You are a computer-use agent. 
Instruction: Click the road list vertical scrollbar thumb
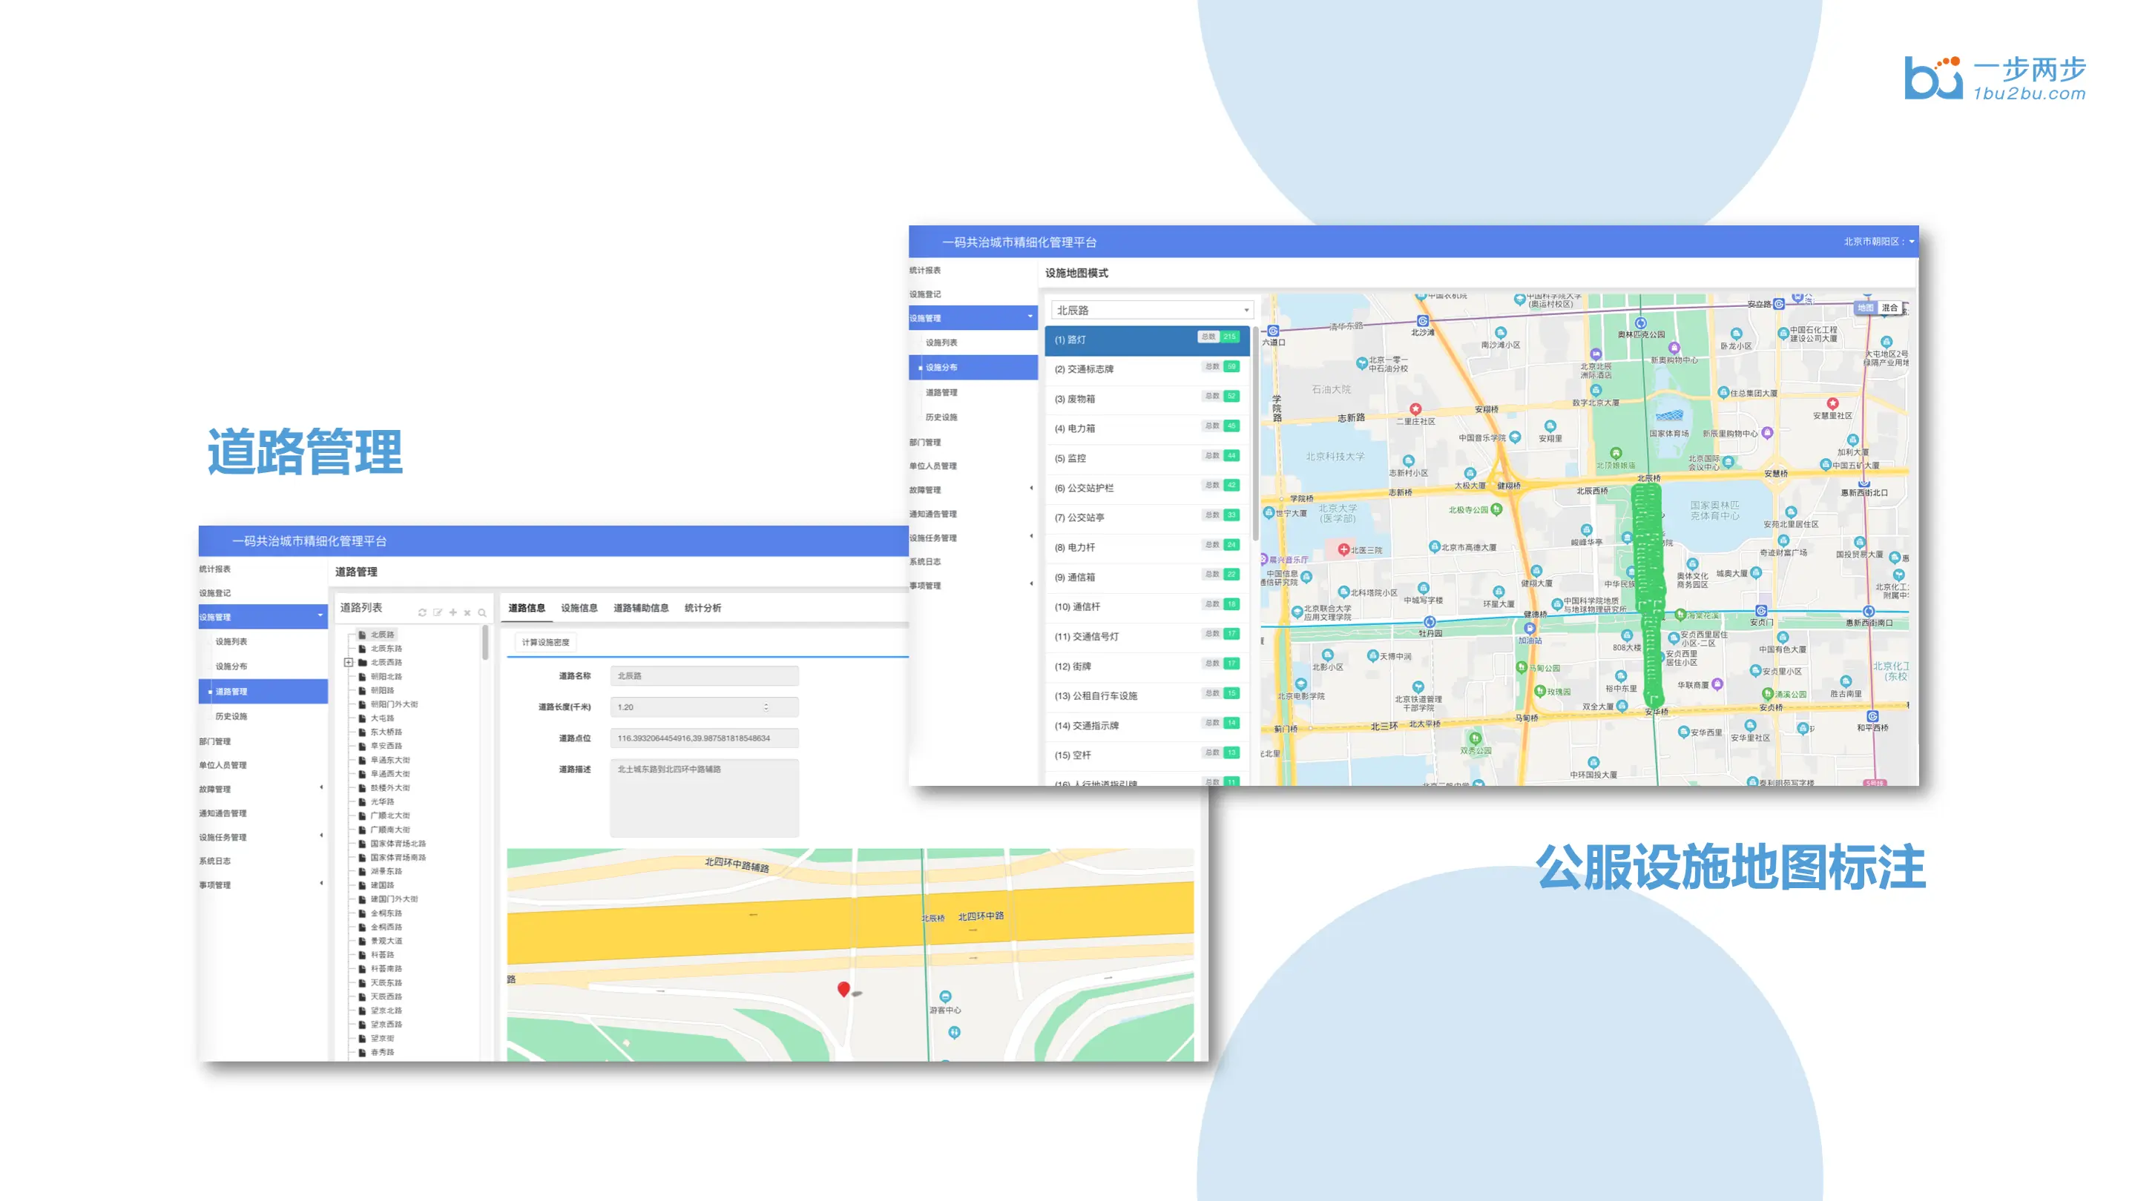point(485,644)
